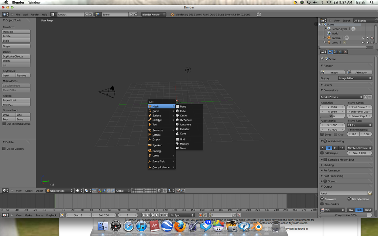The height and width of the screenshot is (236, 378).
Task: Open the Object Mode dropdown
Action: (59, 191)
